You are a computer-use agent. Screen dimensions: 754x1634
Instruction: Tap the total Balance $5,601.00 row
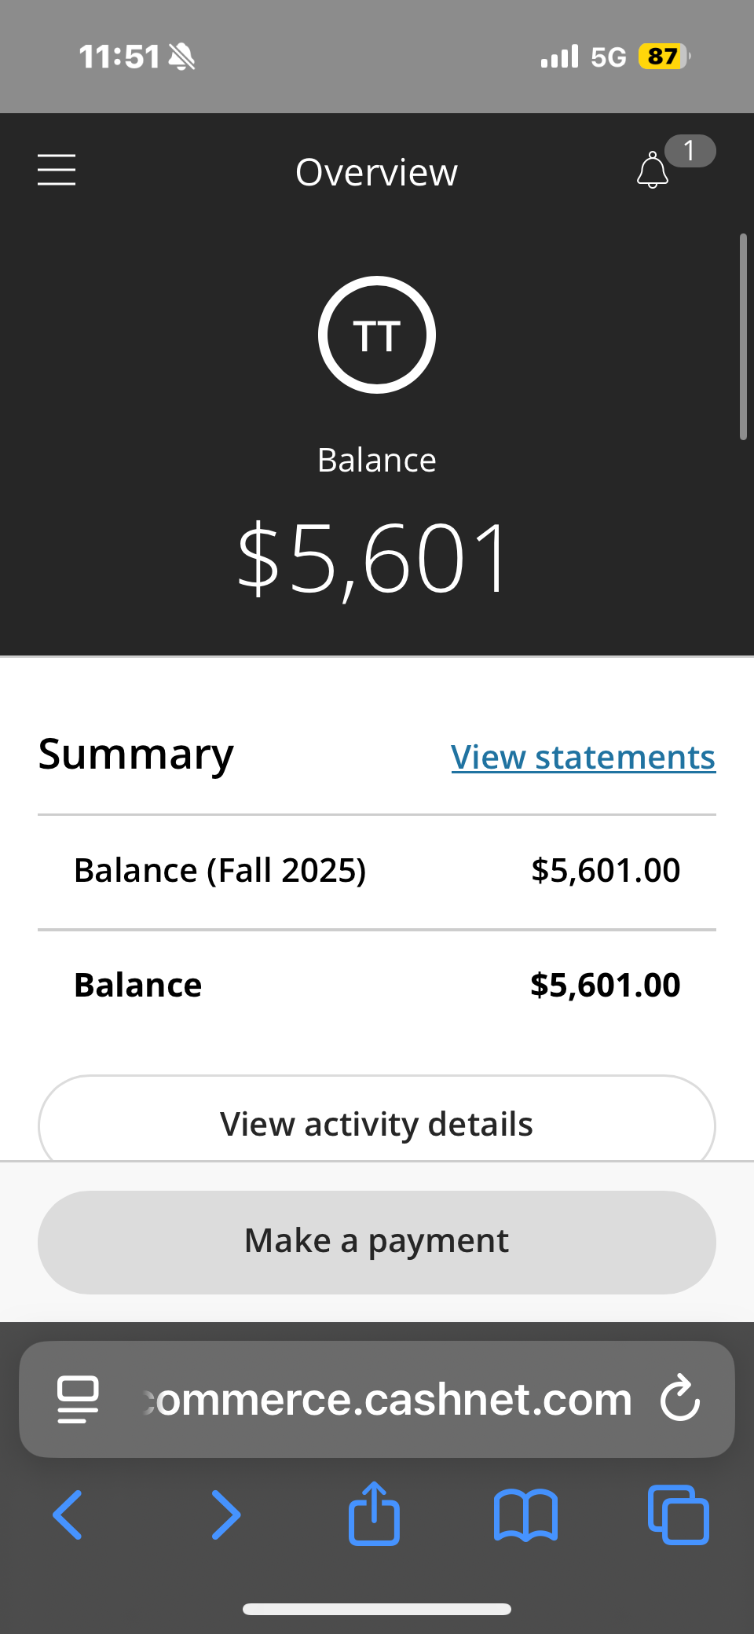(377, 985)
